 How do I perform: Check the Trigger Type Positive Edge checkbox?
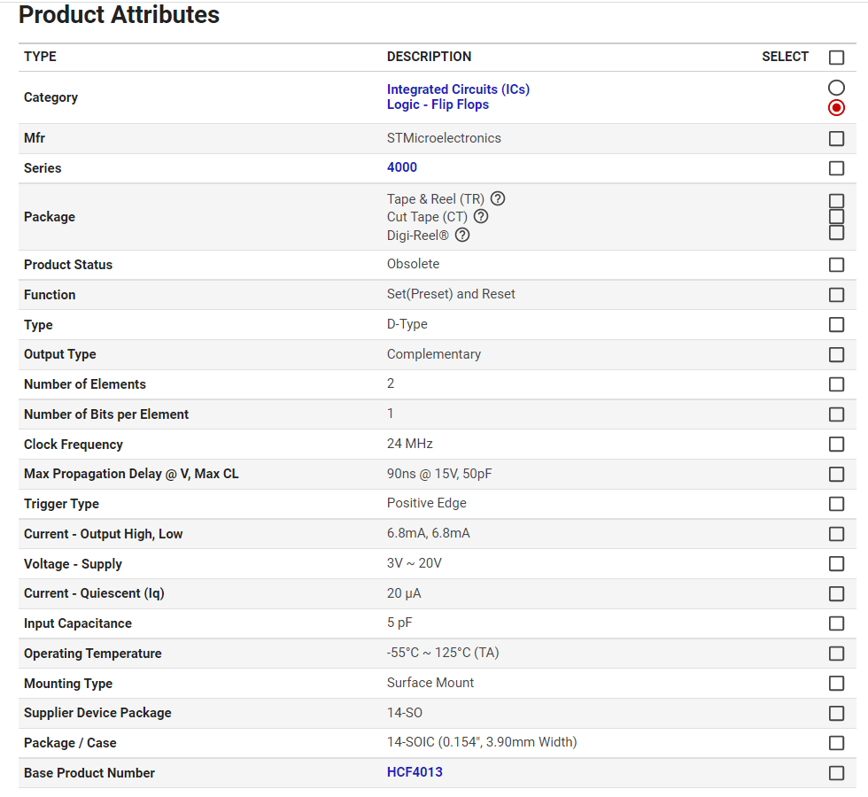[836, 504]
